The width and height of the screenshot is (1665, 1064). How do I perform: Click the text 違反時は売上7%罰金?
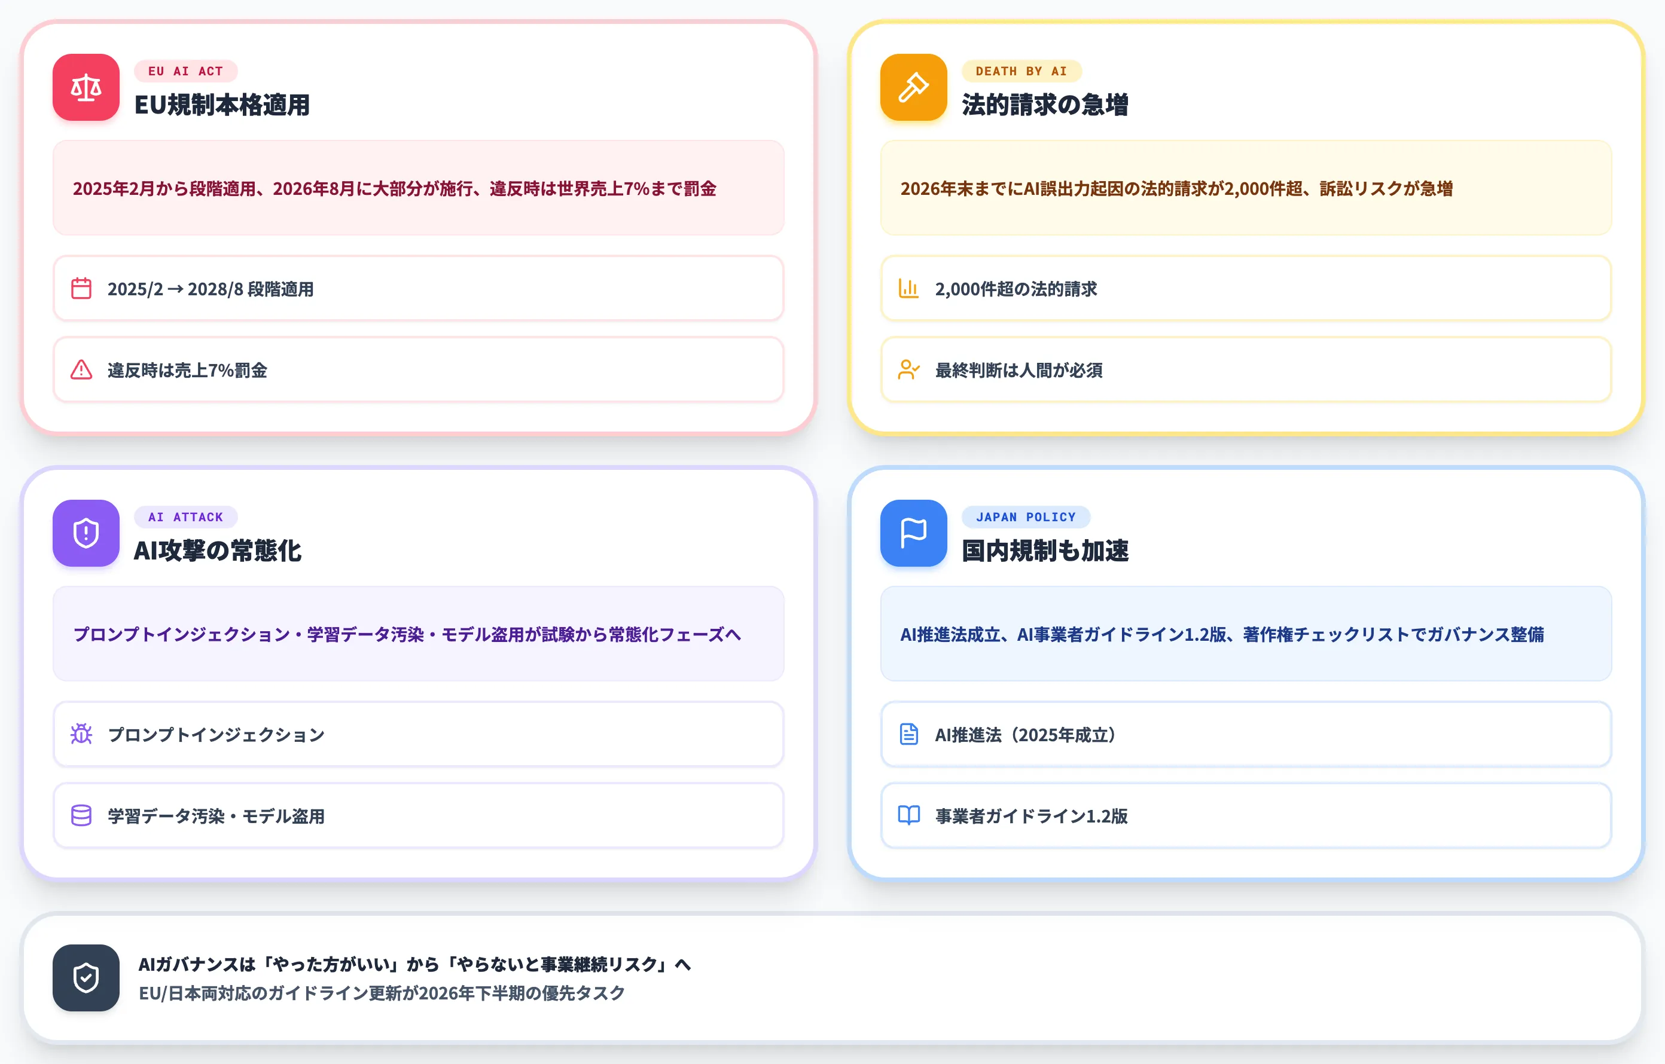[187, 371]
